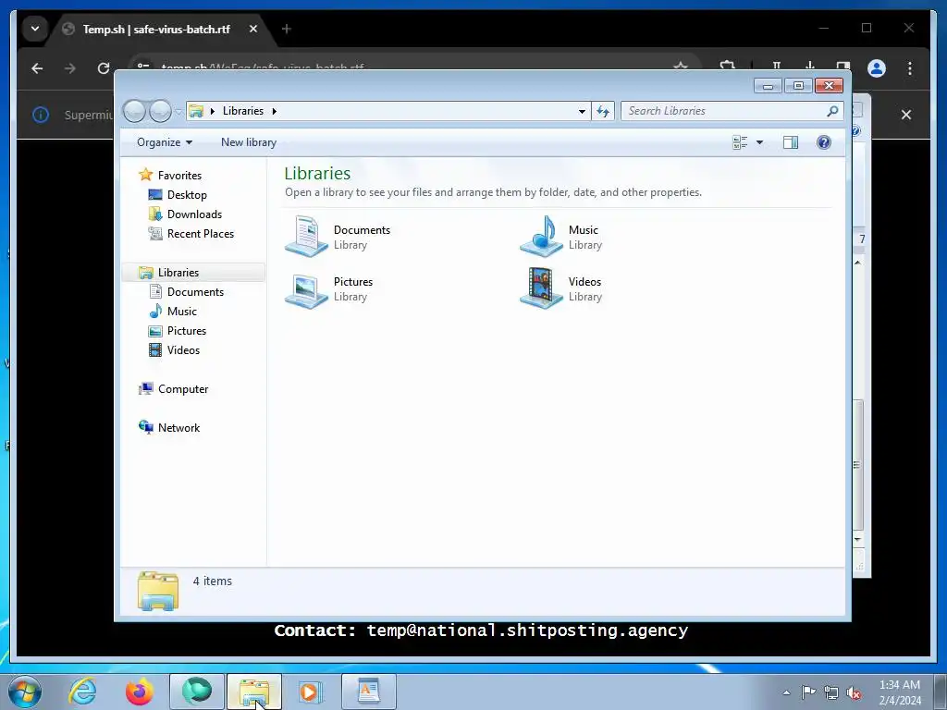The image size is (947, 710).
Task: Click the muted volume tray icon
Action: [x=854, y=692]
